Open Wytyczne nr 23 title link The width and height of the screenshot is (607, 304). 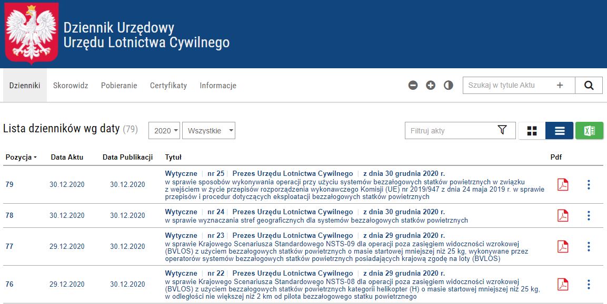coord(305,236)
